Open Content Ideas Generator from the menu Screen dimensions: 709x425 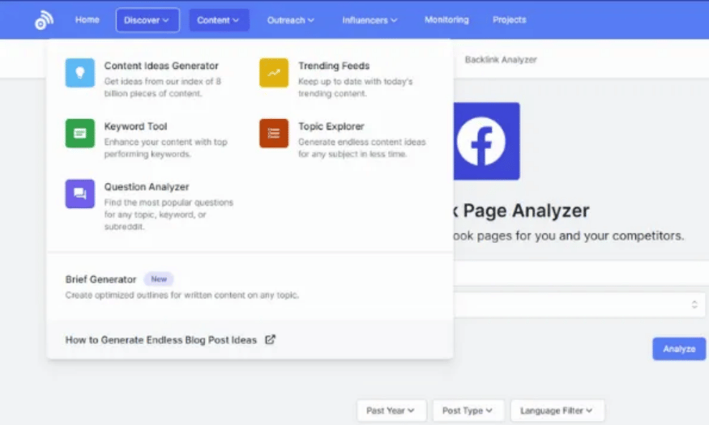(x=161, y=66)
